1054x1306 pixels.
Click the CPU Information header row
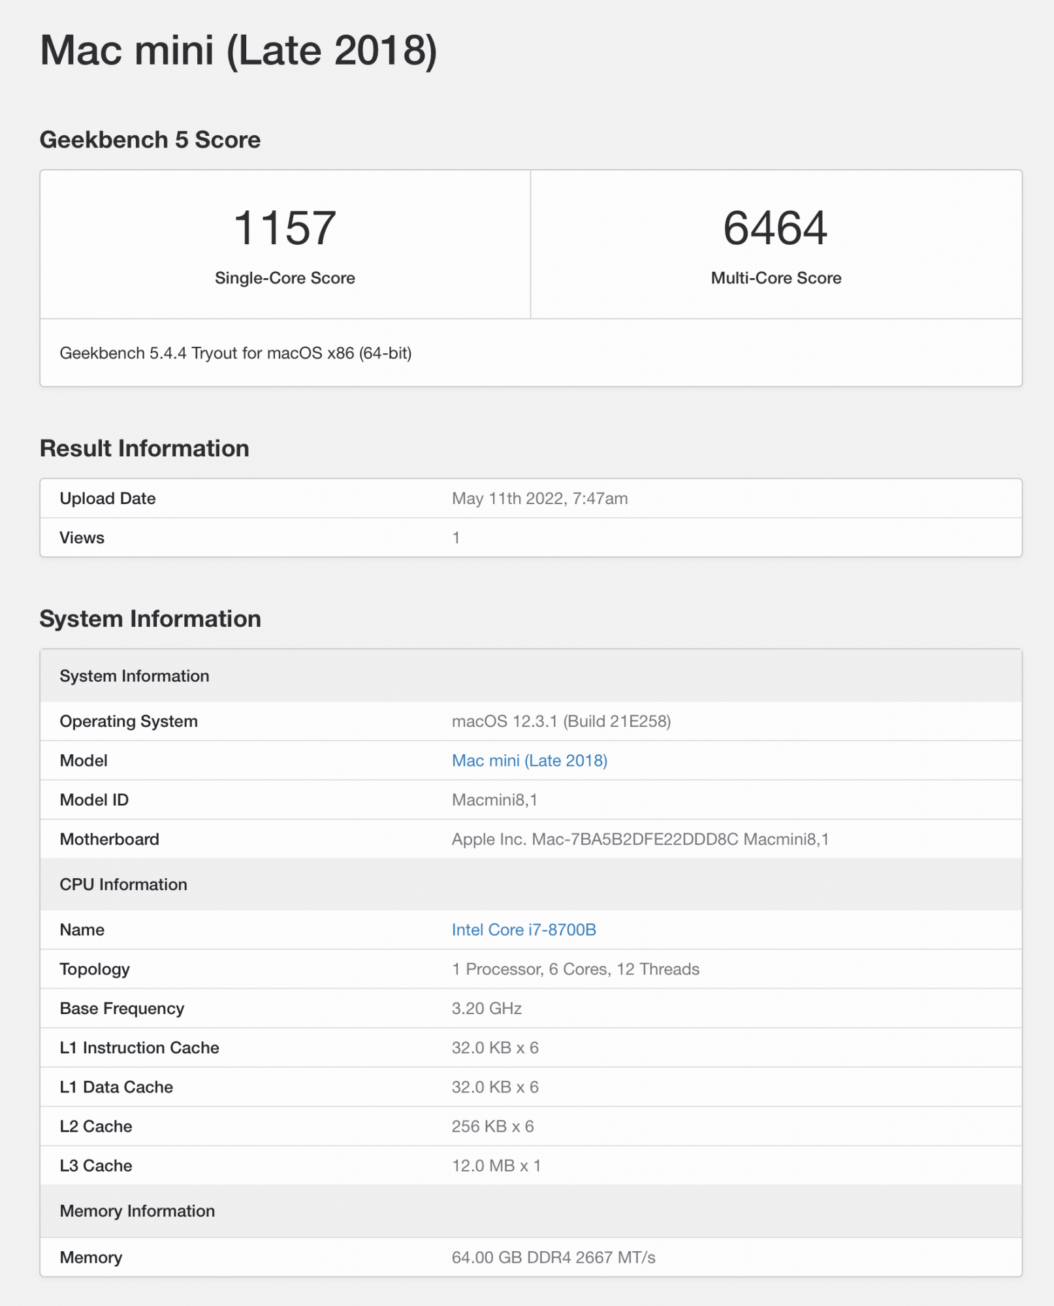(531, 884)
